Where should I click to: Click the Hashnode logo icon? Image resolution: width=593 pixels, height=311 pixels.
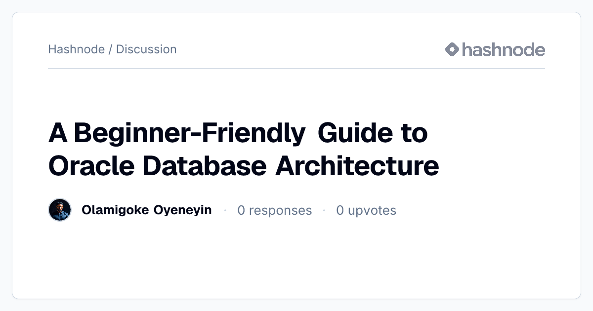click(x=452, y=49)
